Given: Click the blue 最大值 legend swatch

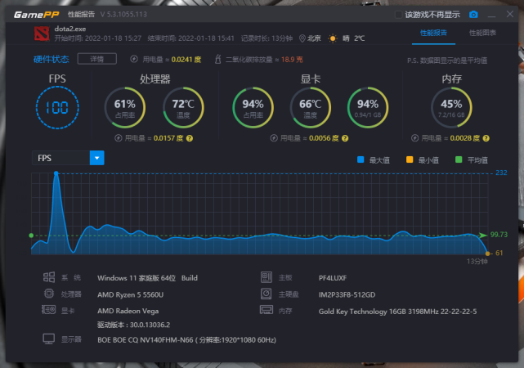Looking at the screenshot, I should click(361, 159).
